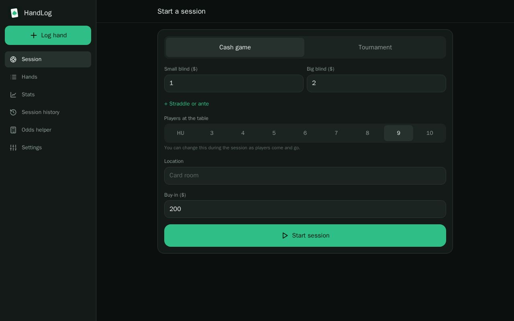Viewport: 514px width, 321px height.
Task: Switch to the Cash game tab
Action: click(x=235, y=47)
